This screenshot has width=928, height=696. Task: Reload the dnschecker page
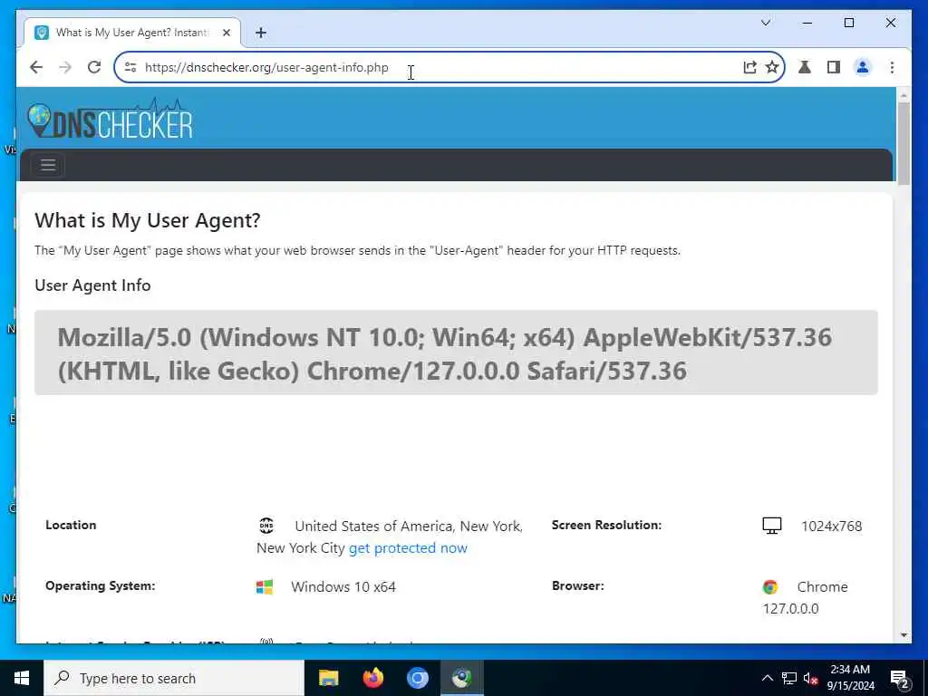94,67
